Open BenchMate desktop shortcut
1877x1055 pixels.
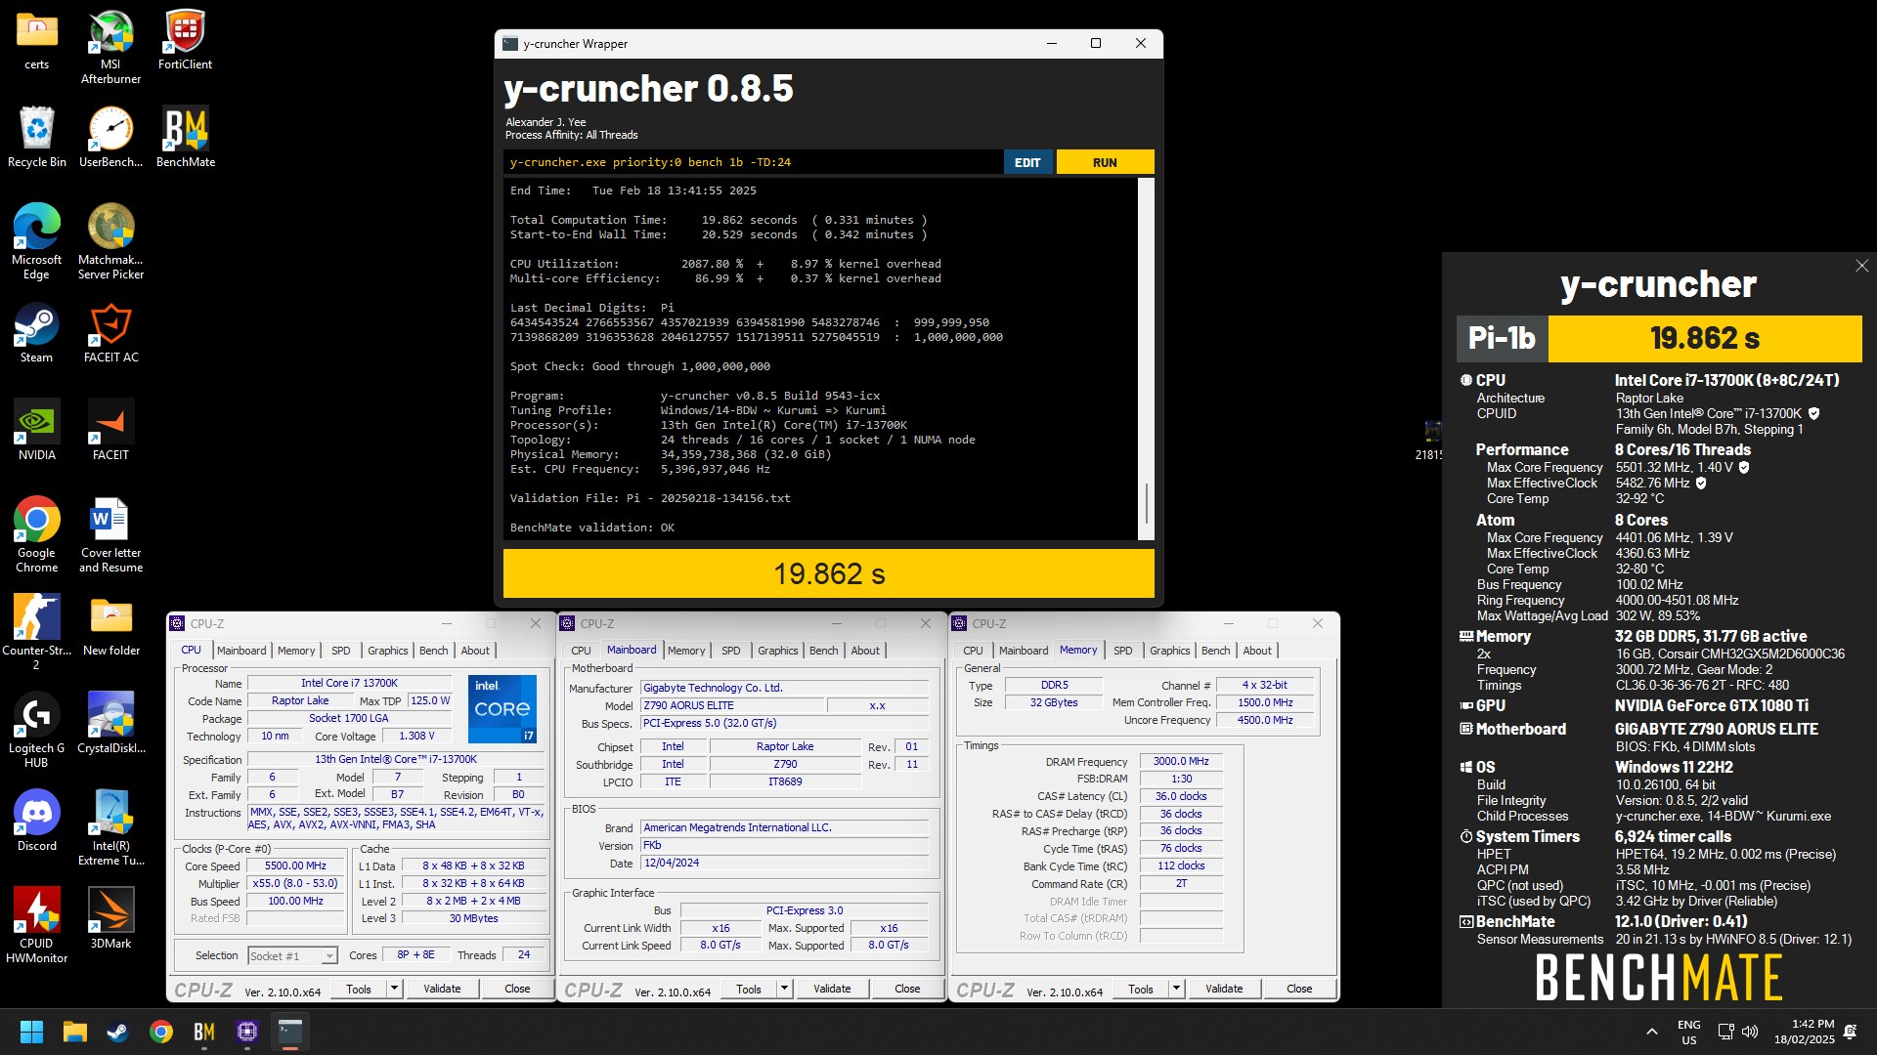[185, 138]
